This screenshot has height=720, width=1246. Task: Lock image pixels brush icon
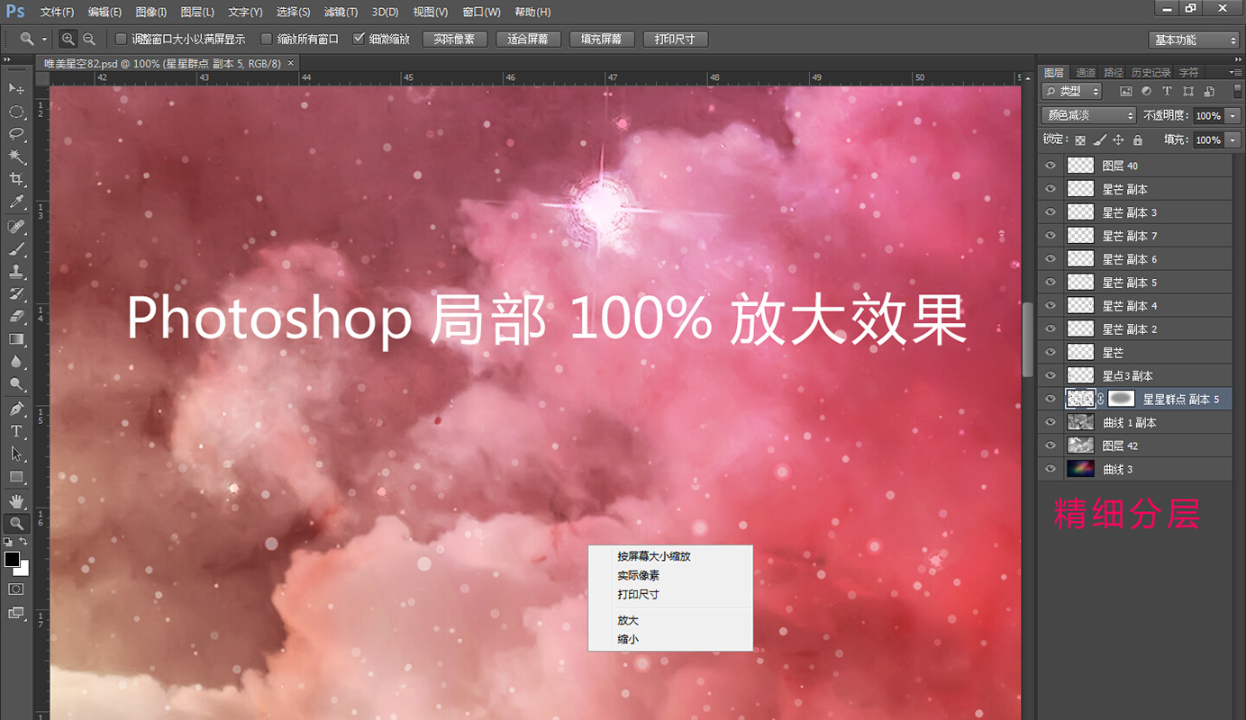pyautogui.click(x=1099, y=140)
